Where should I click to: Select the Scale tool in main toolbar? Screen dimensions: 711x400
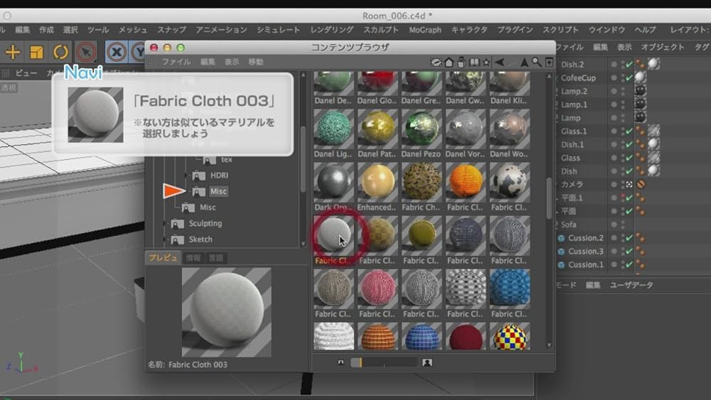click(36, 52)
